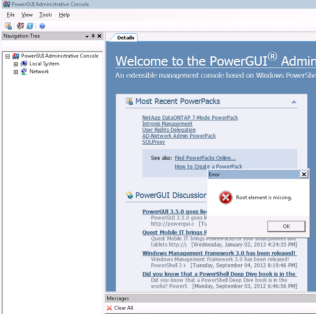Close the Error dialog with X
Image resolution: width=316 pixels, height=314 pixels.
click(x=304, y=174)
